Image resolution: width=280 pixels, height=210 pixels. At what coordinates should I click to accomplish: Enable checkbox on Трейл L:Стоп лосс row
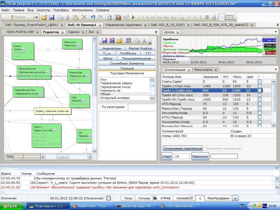[259, 86]
